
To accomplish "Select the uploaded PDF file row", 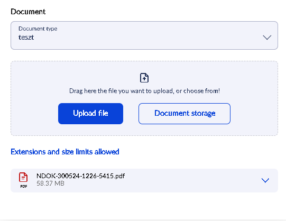I will pyautogui.click(x=144, y=180).
